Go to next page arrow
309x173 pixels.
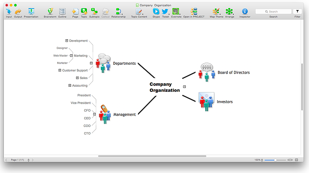33,160
